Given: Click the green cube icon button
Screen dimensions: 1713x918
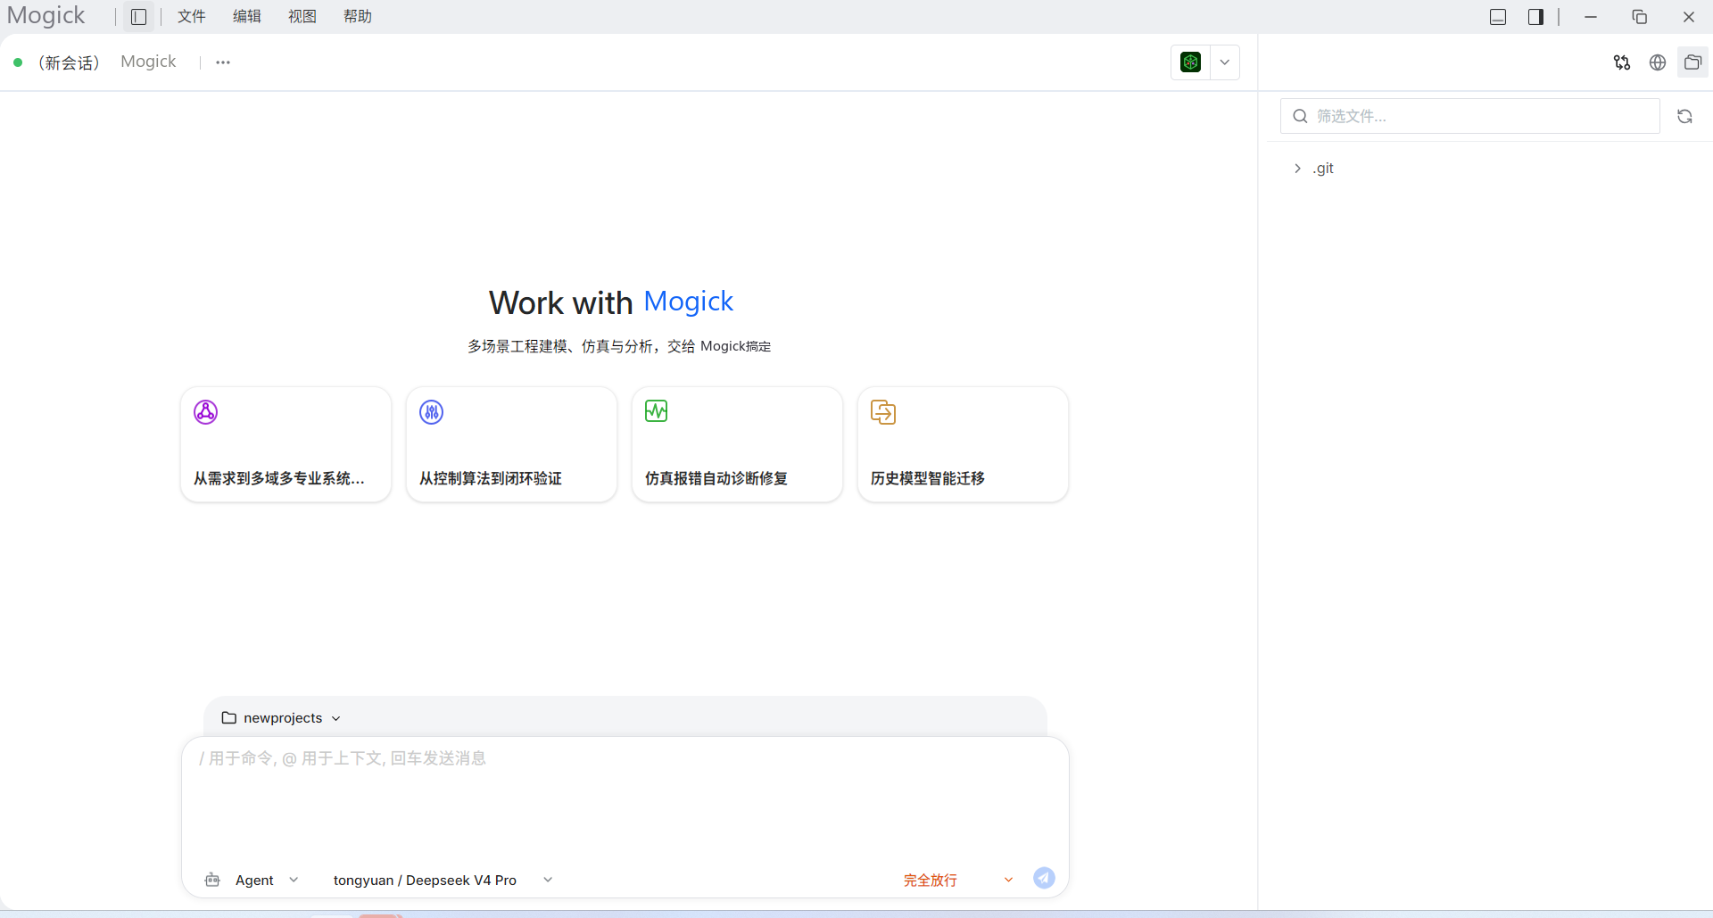Looking at the screenshot, I should pyautogui.click(x=1190, y=62).
